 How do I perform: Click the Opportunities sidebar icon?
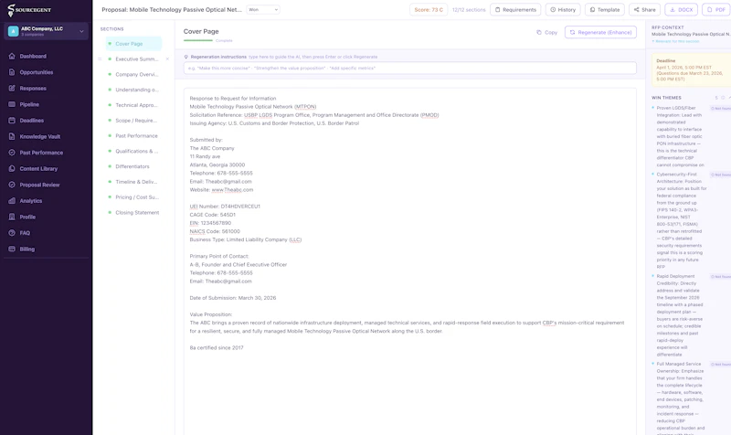[12, 72]
